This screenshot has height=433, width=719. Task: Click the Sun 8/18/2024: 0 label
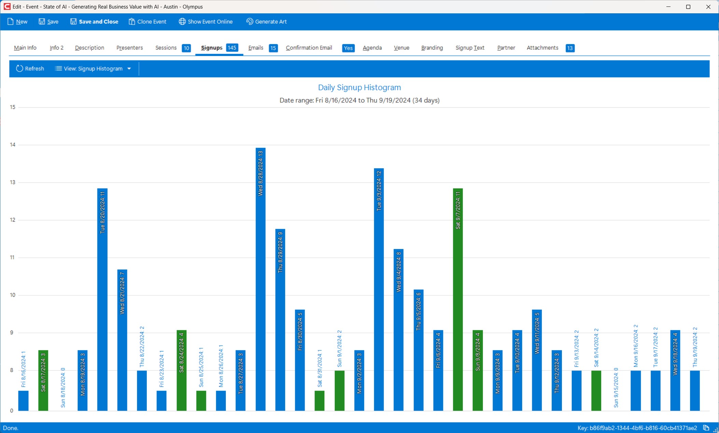[x=63, y=388]
